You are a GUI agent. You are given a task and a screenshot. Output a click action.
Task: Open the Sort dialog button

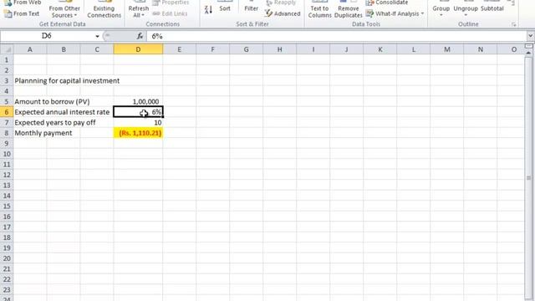coord(225,7)
